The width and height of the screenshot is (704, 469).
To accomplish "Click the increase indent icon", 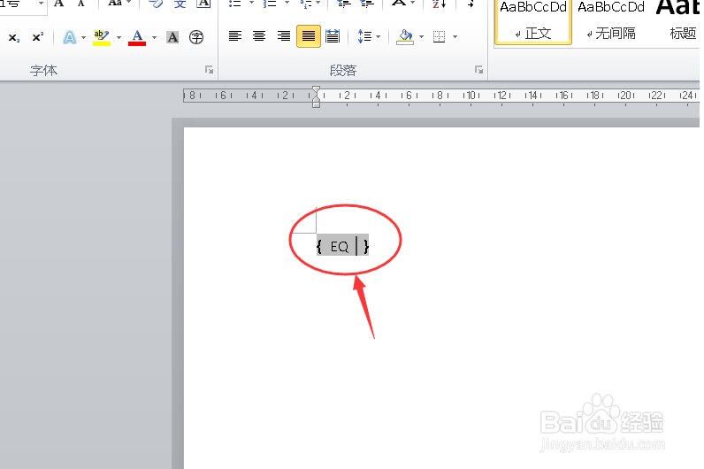I will click(x=367, y=4).
